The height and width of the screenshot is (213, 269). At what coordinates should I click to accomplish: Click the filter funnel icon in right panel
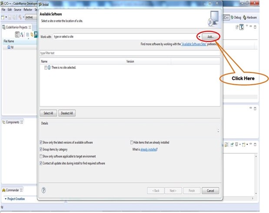(242, 27)
